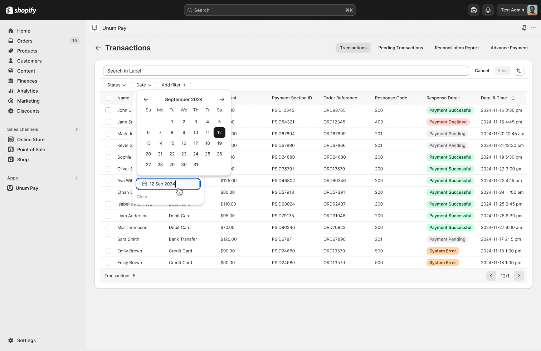Expand the Sales channels section

click(76, 129)
